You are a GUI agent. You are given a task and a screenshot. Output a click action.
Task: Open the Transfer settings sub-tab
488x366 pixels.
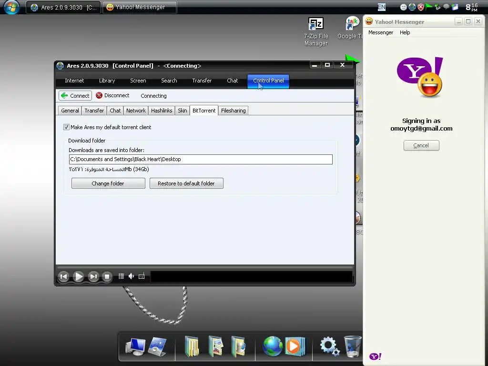tap(94, 111)
